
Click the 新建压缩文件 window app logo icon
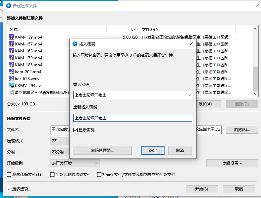click(x=9, y=6)
